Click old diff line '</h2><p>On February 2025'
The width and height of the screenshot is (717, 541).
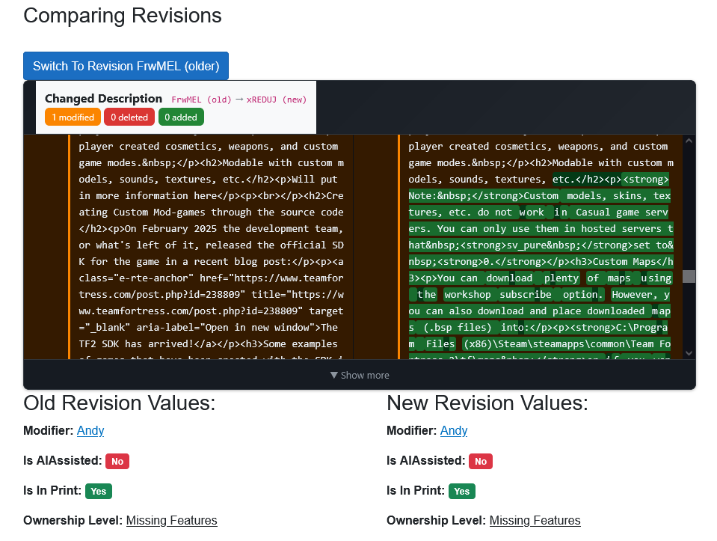pos(212,229)
